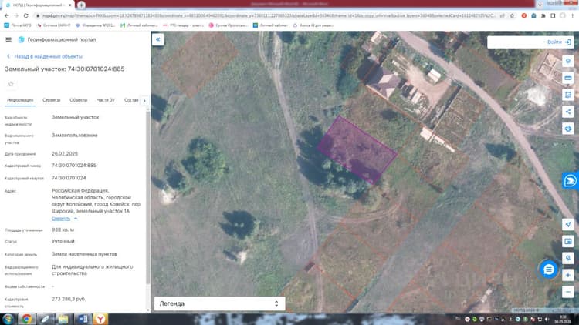This screenshot has width=579, height=325.
Task: Click cadastral quarter value 74:30:0701024
Action: pyautogui.click(x=69, y=178)
